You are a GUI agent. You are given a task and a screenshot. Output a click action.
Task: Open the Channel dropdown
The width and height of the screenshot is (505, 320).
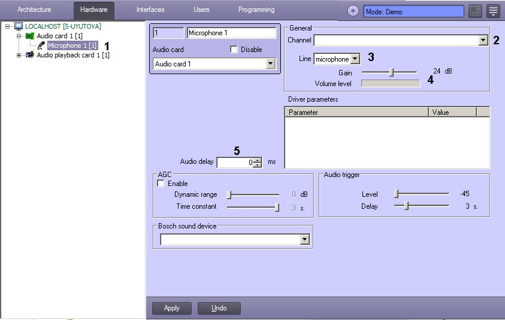click(x=483, y=40)
